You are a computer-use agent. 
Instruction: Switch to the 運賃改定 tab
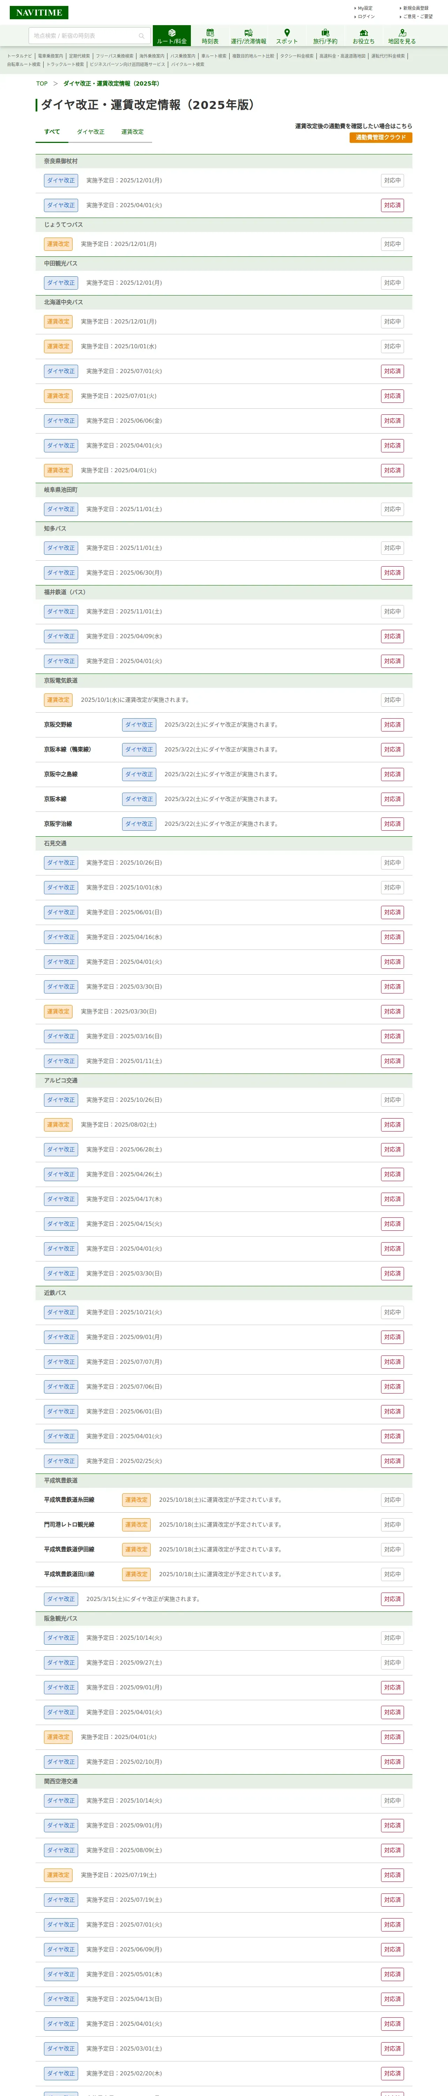[133, 132]
